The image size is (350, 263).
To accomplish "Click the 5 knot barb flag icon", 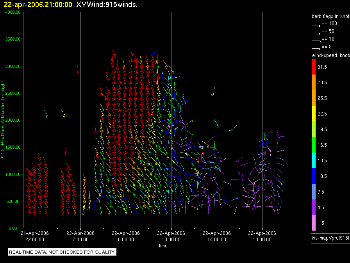I will click(316, 48).
